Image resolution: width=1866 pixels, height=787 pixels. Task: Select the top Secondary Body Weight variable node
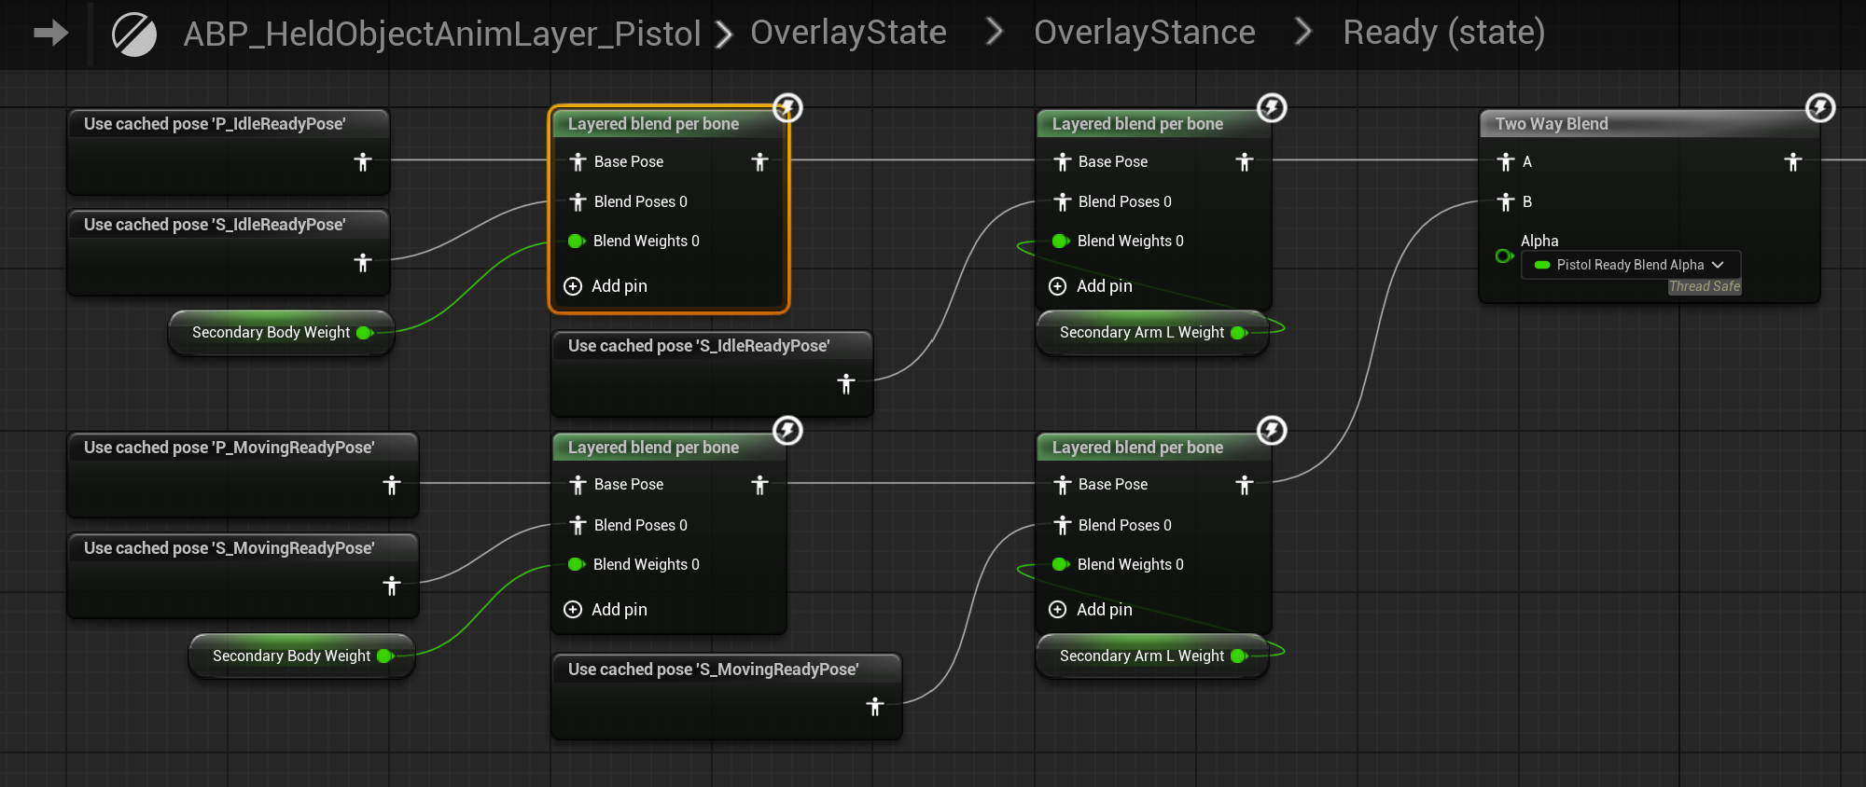pos(271,333)
